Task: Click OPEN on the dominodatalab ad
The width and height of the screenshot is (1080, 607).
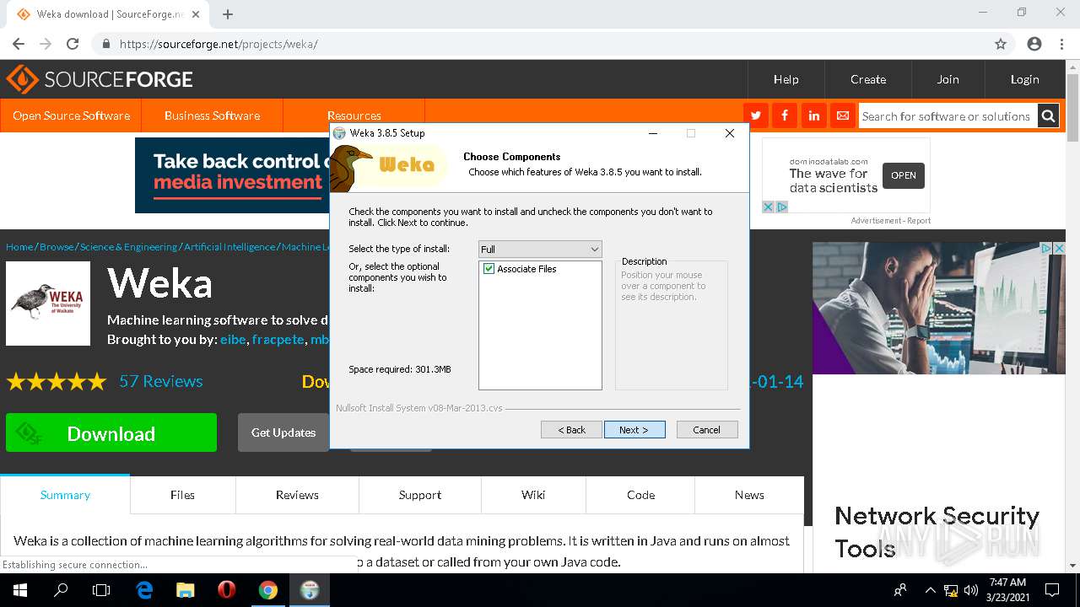Action: click(x=903, y=175)
